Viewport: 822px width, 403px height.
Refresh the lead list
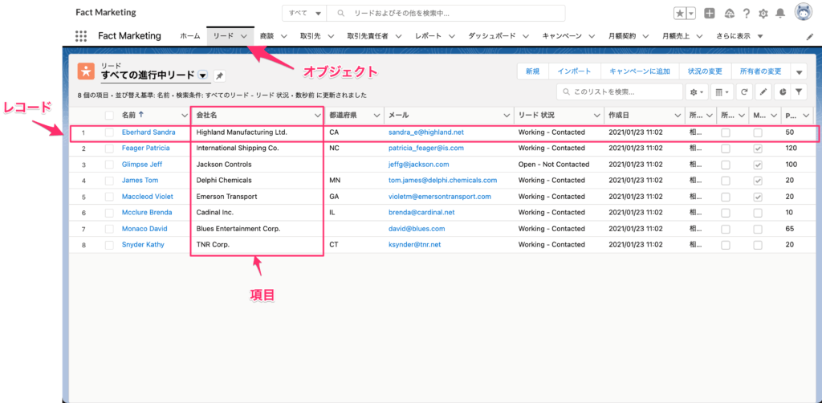click(744, 92)
